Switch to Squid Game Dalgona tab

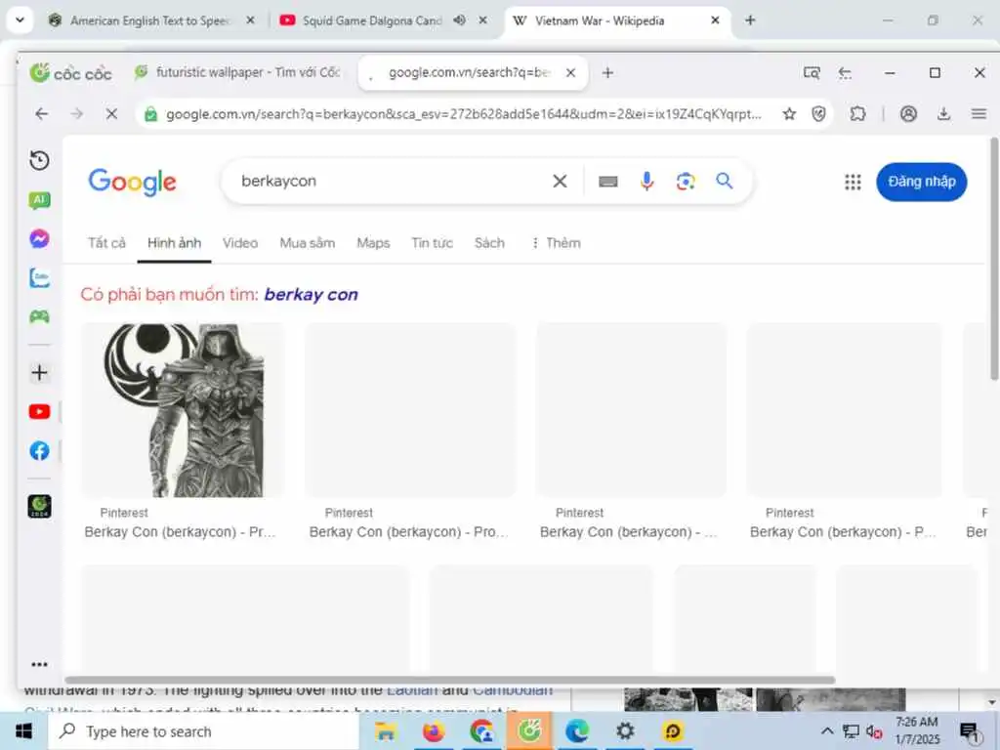372,21
